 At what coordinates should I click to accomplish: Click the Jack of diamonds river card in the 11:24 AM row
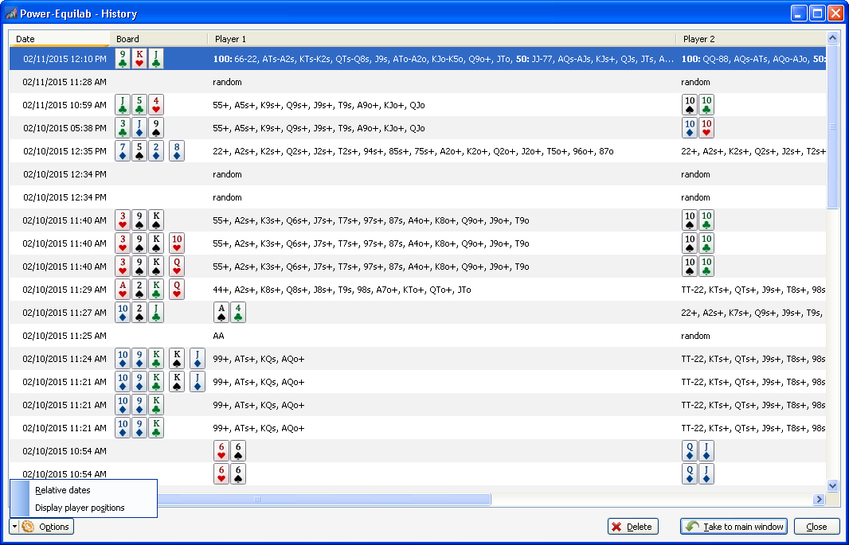197,359
